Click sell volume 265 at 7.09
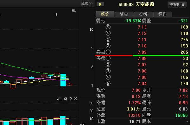190x125 pixels. (x=184, y=52)
